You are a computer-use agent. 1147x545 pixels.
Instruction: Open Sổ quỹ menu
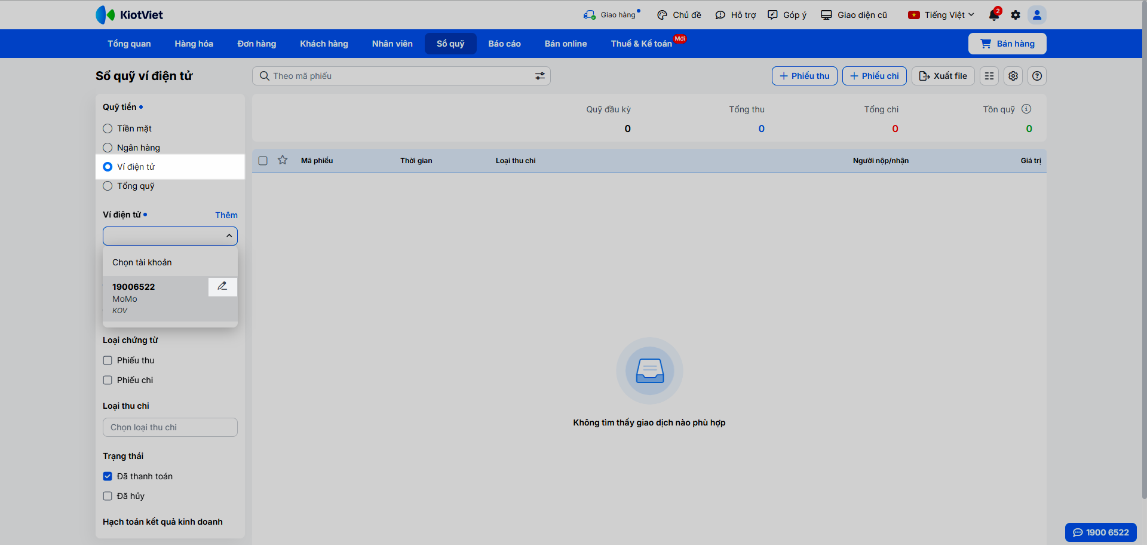[450, 44]
